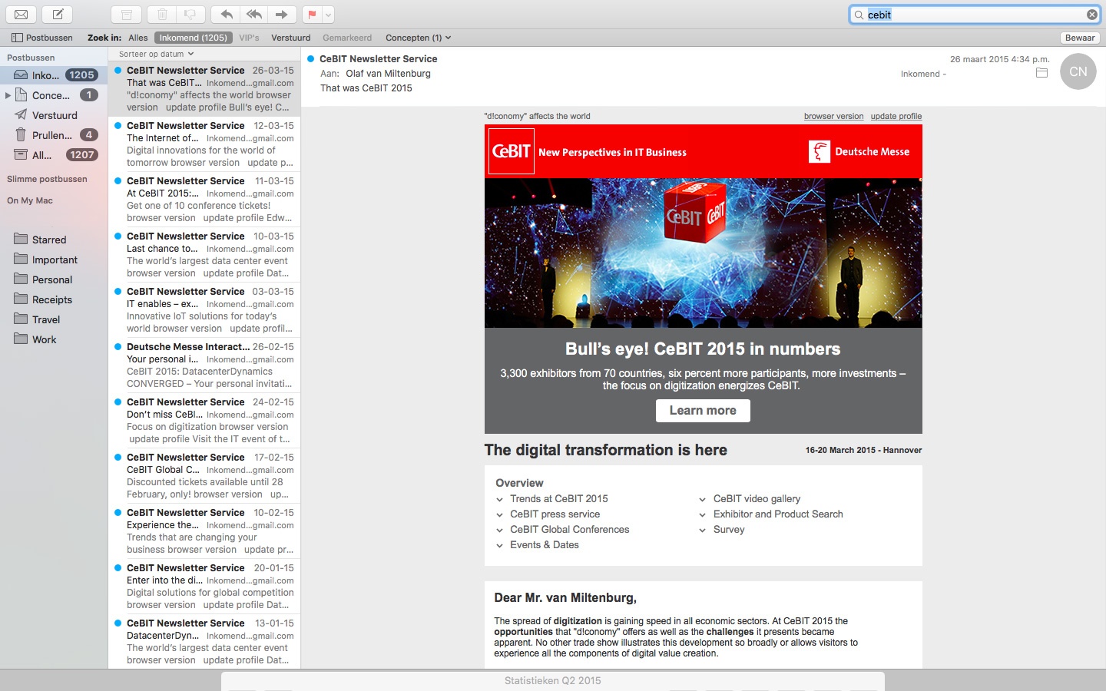Clear the search field with the x icon
This screenshot has width=1106, height=691.
click(x=1091, y=15)
